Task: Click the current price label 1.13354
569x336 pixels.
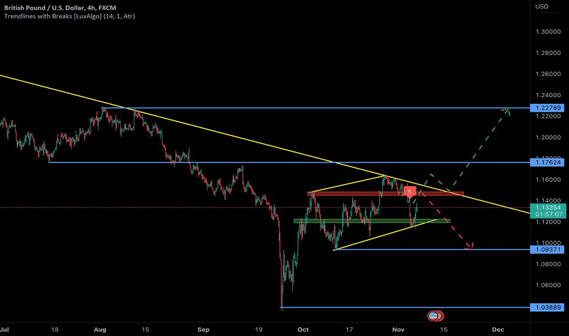Action: 548,208
